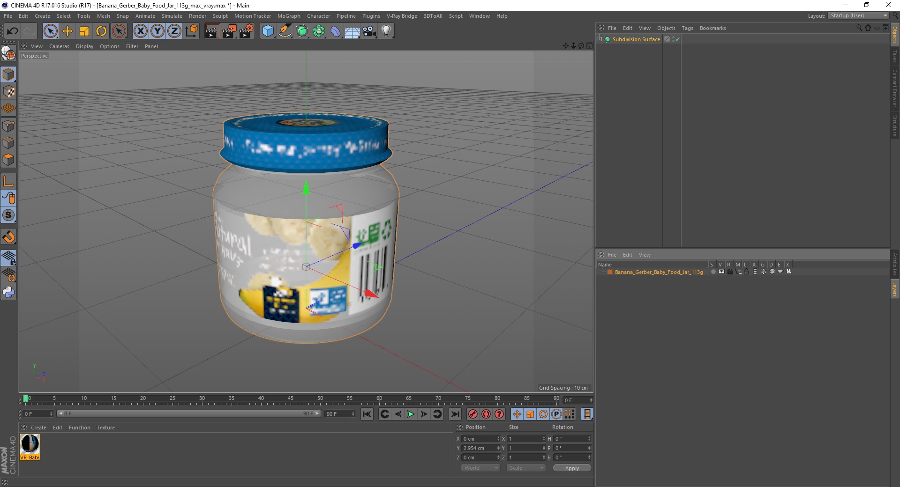Open Texture menu in material manager
This screenshot has width=900, height=487.
click(x=105, y=428)
